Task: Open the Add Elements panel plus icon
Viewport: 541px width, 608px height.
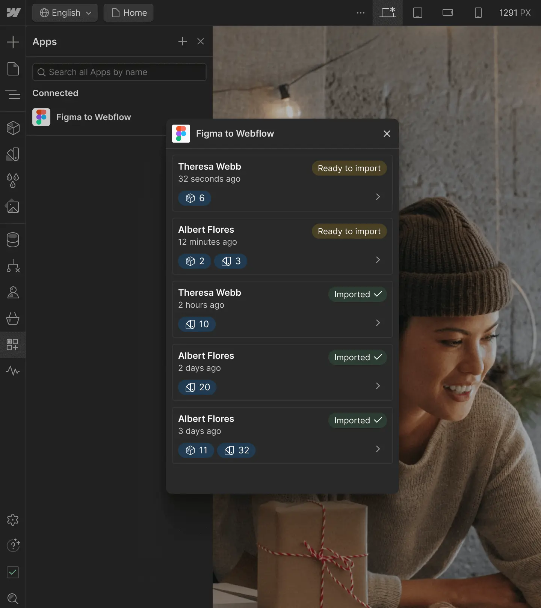Action: pos(13,42)
